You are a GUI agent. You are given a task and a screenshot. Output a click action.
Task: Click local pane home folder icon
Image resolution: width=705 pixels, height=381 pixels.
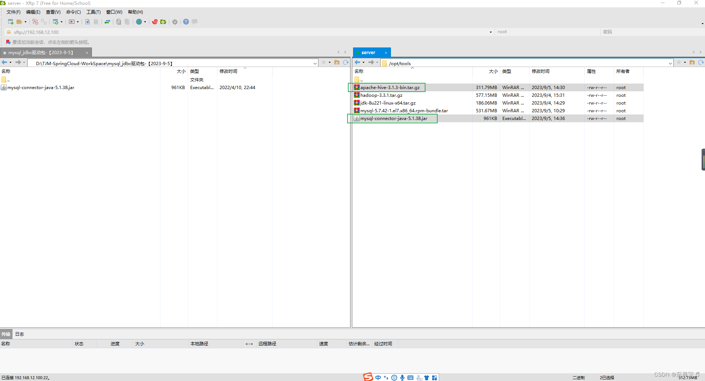click(337, 63)
